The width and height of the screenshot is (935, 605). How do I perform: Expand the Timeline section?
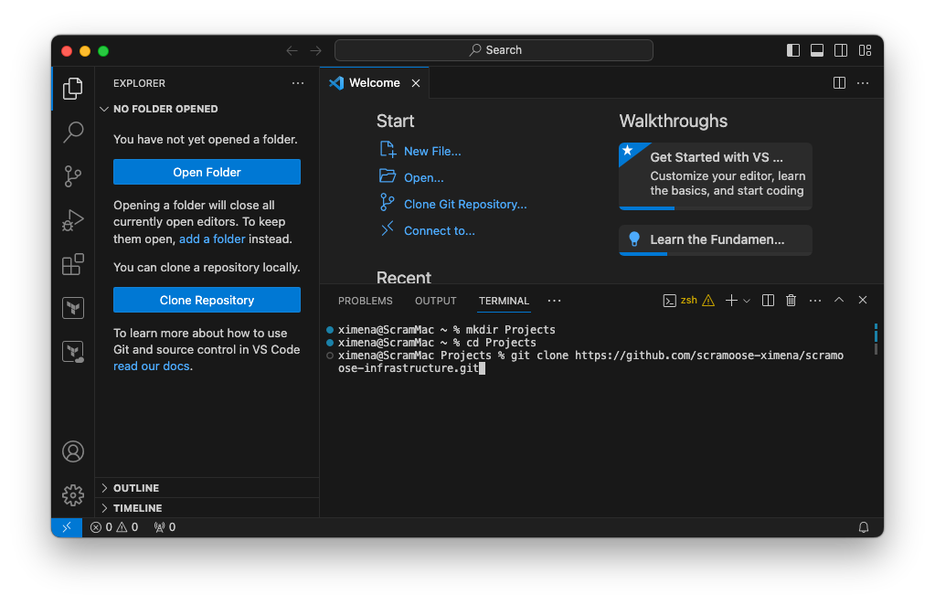[x=207, y=508]
